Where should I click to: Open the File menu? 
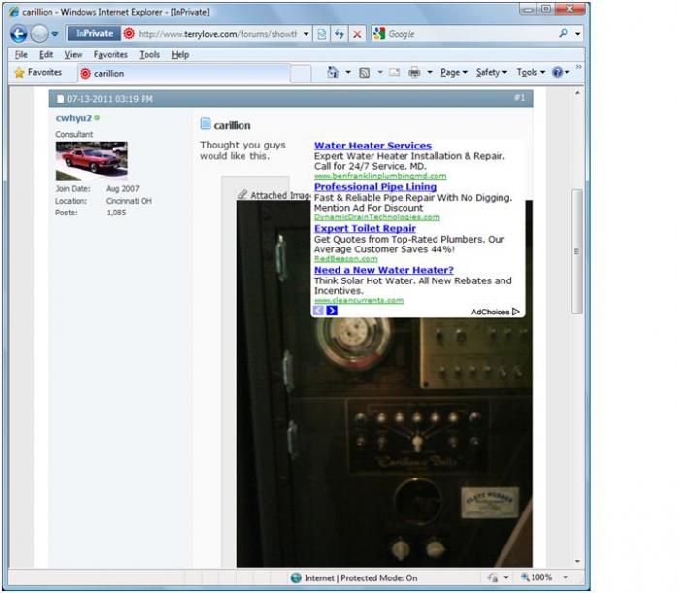point(20,55)
